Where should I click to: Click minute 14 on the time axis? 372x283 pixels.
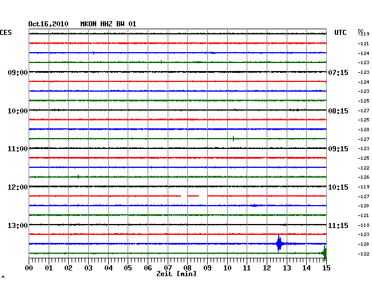(x=306, y=268)
